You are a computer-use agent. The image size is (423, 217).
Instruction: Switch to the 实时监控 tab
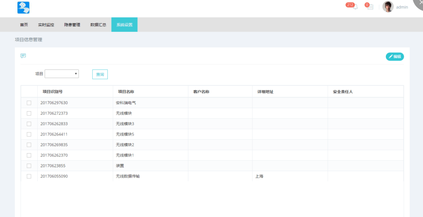point(46,25)
